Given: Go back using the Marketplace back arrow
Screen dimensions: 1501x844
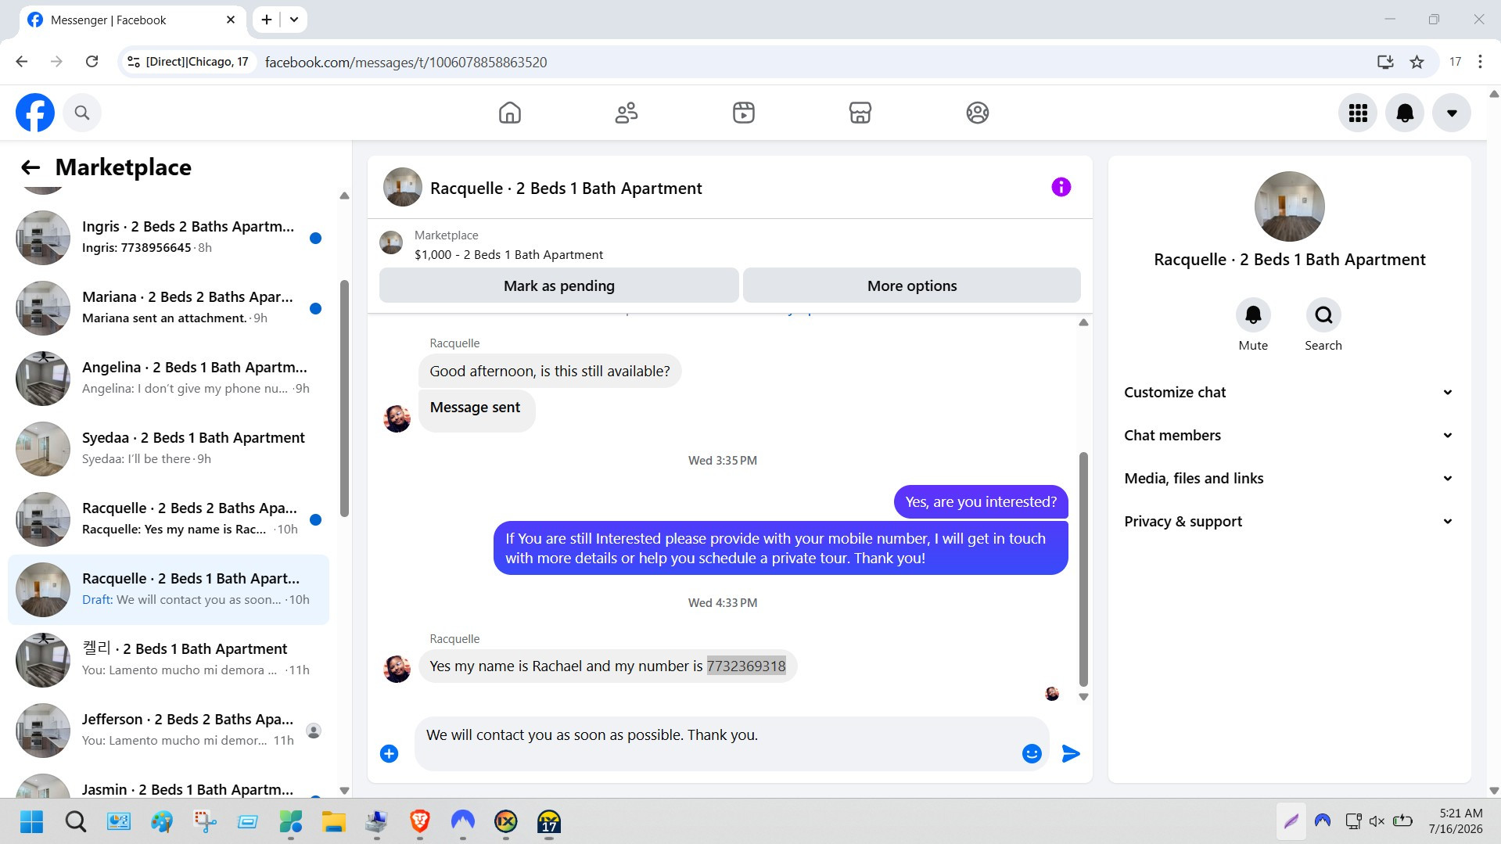Looking at the screenshot, I should coord(31,167).
